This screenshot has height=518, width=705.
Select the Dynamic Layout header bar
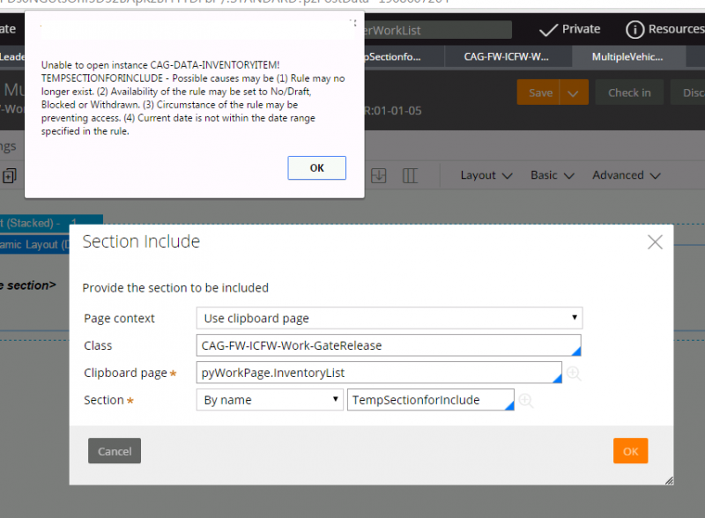[x=34, y=245]
